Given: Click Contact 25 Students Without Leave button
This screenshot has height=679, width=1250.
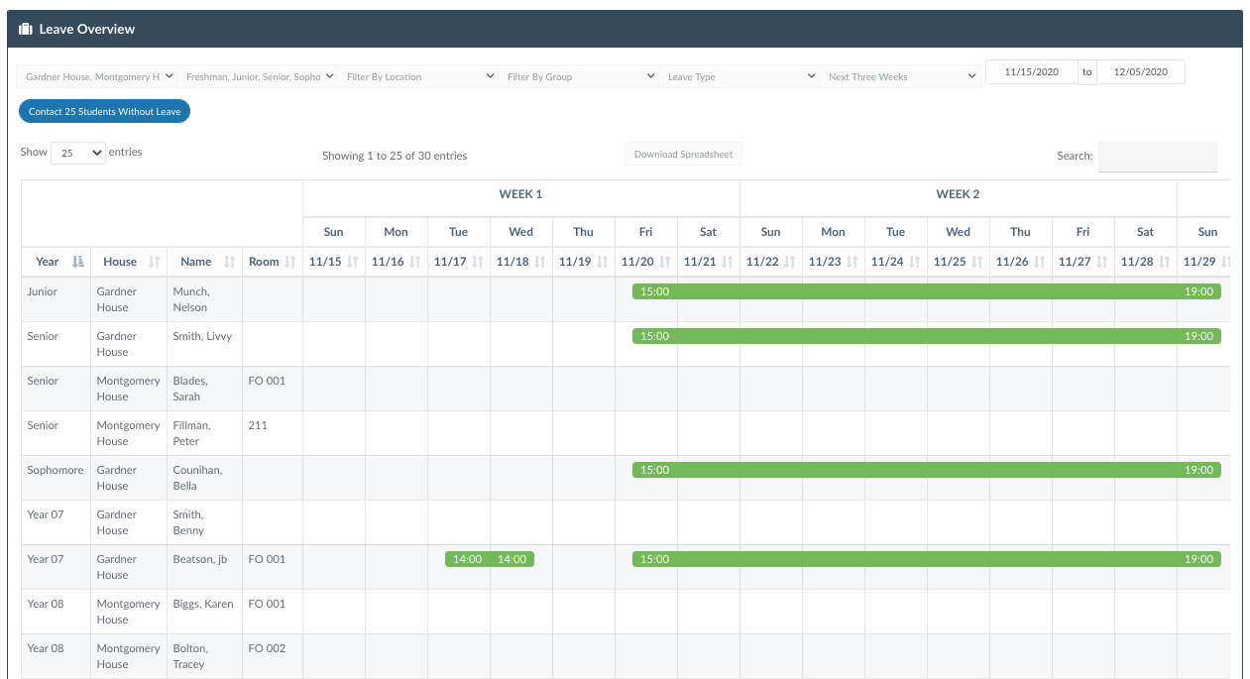Looking at the screenshot, I should (x=104, y=112).
